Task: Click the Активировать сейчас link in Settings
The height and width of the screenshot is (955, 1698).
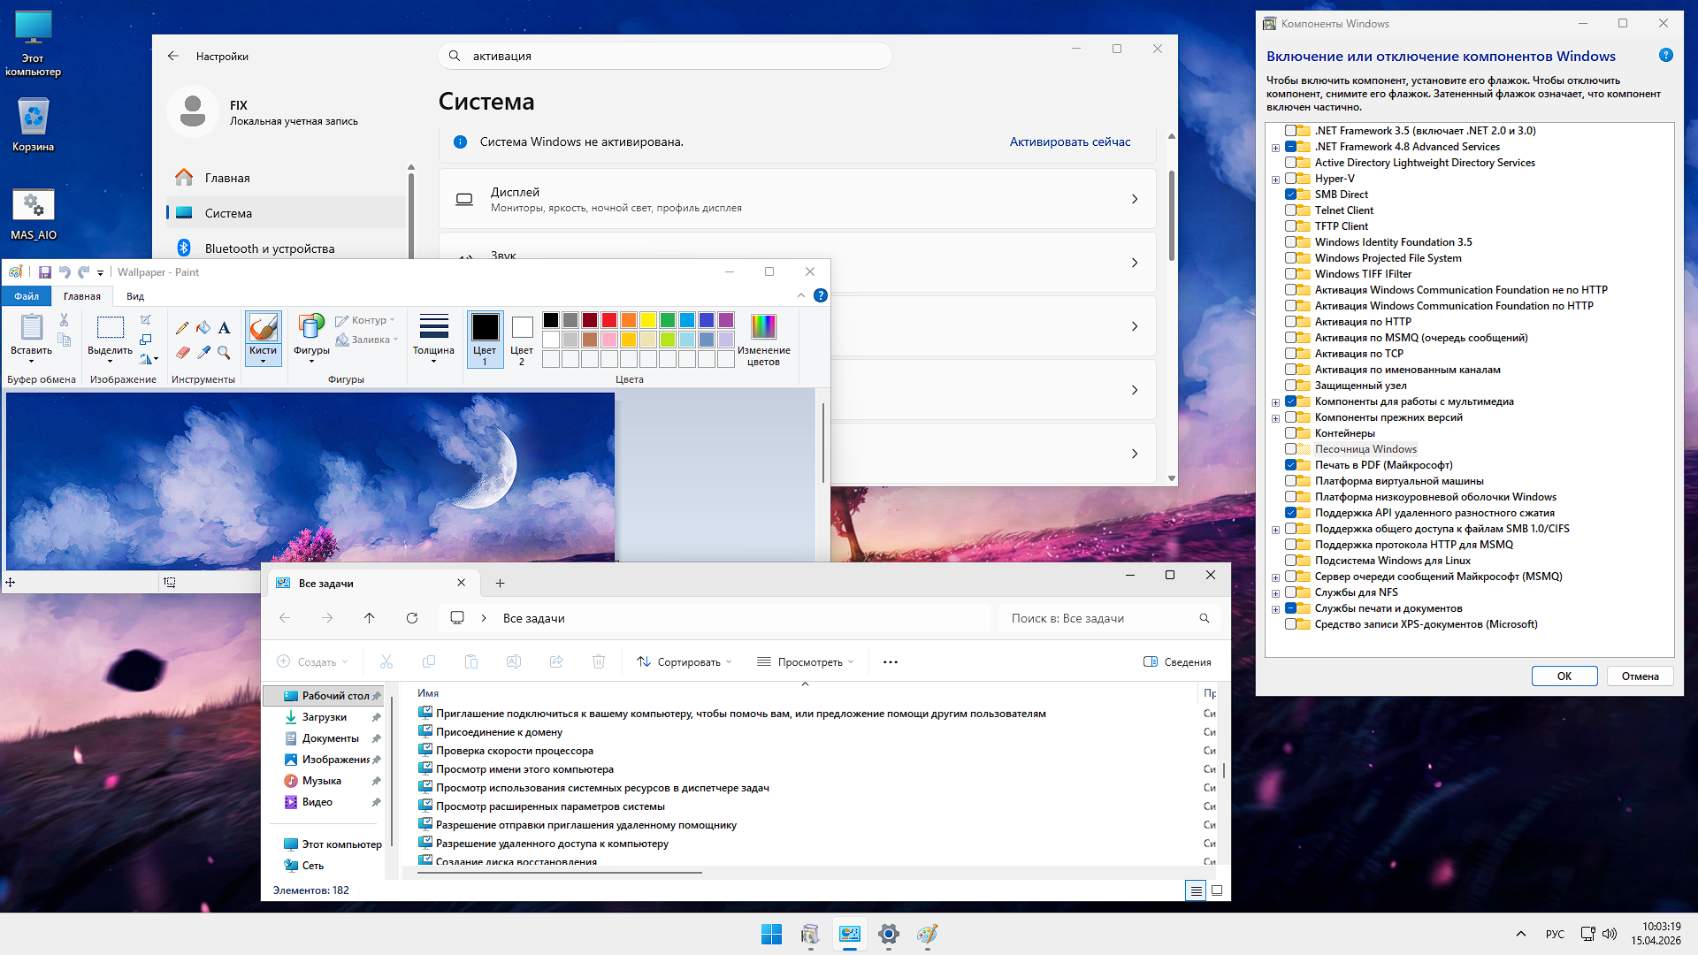Action: pos(1069,141)
